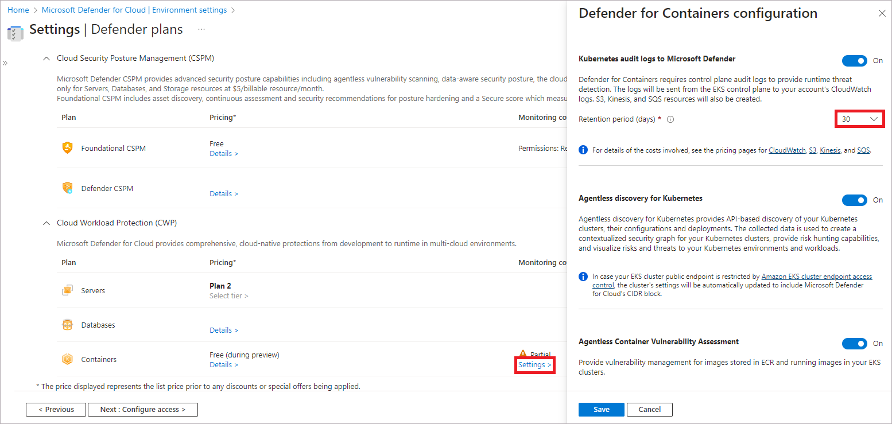Click the Settings page icon beside the title
The image size is (892, 424).
(15, 33)
